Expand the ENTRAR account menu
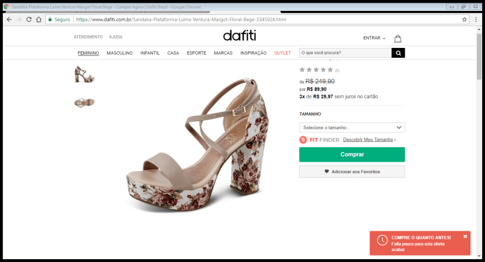The height and width of the screenshot is (262, 485). [x=374, y=38]
